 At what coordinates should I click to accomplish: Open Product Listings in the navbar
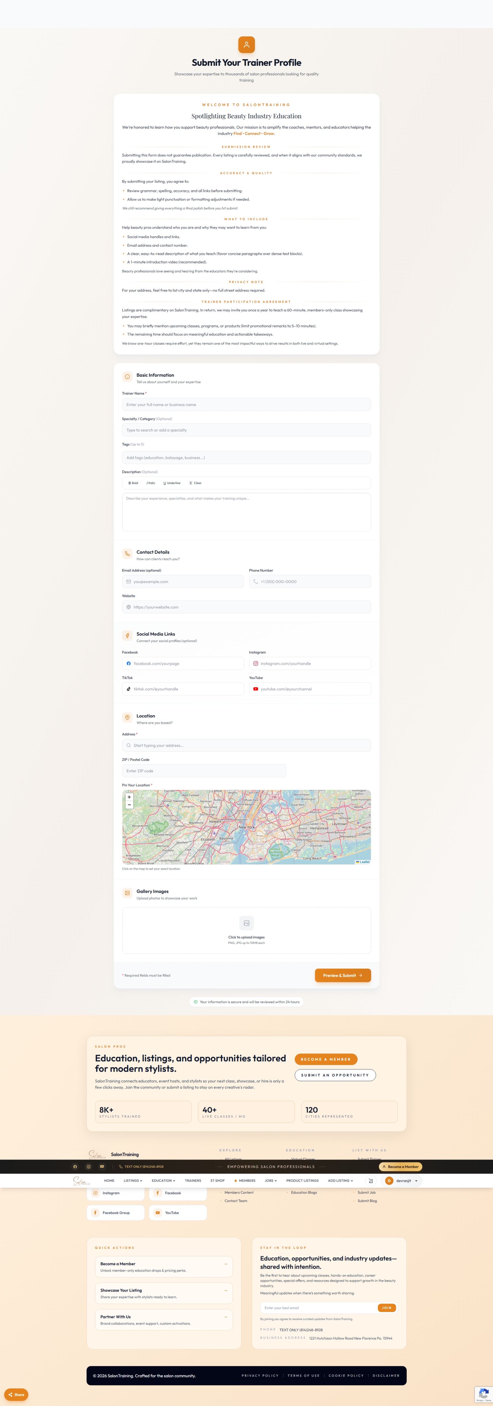302,1181
